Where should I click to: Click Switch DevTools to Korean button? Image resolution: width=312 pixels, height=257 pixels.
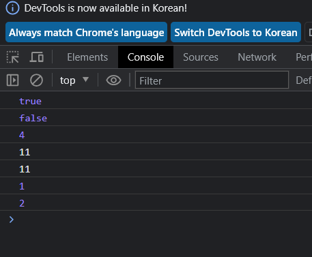tap(236, 32)
